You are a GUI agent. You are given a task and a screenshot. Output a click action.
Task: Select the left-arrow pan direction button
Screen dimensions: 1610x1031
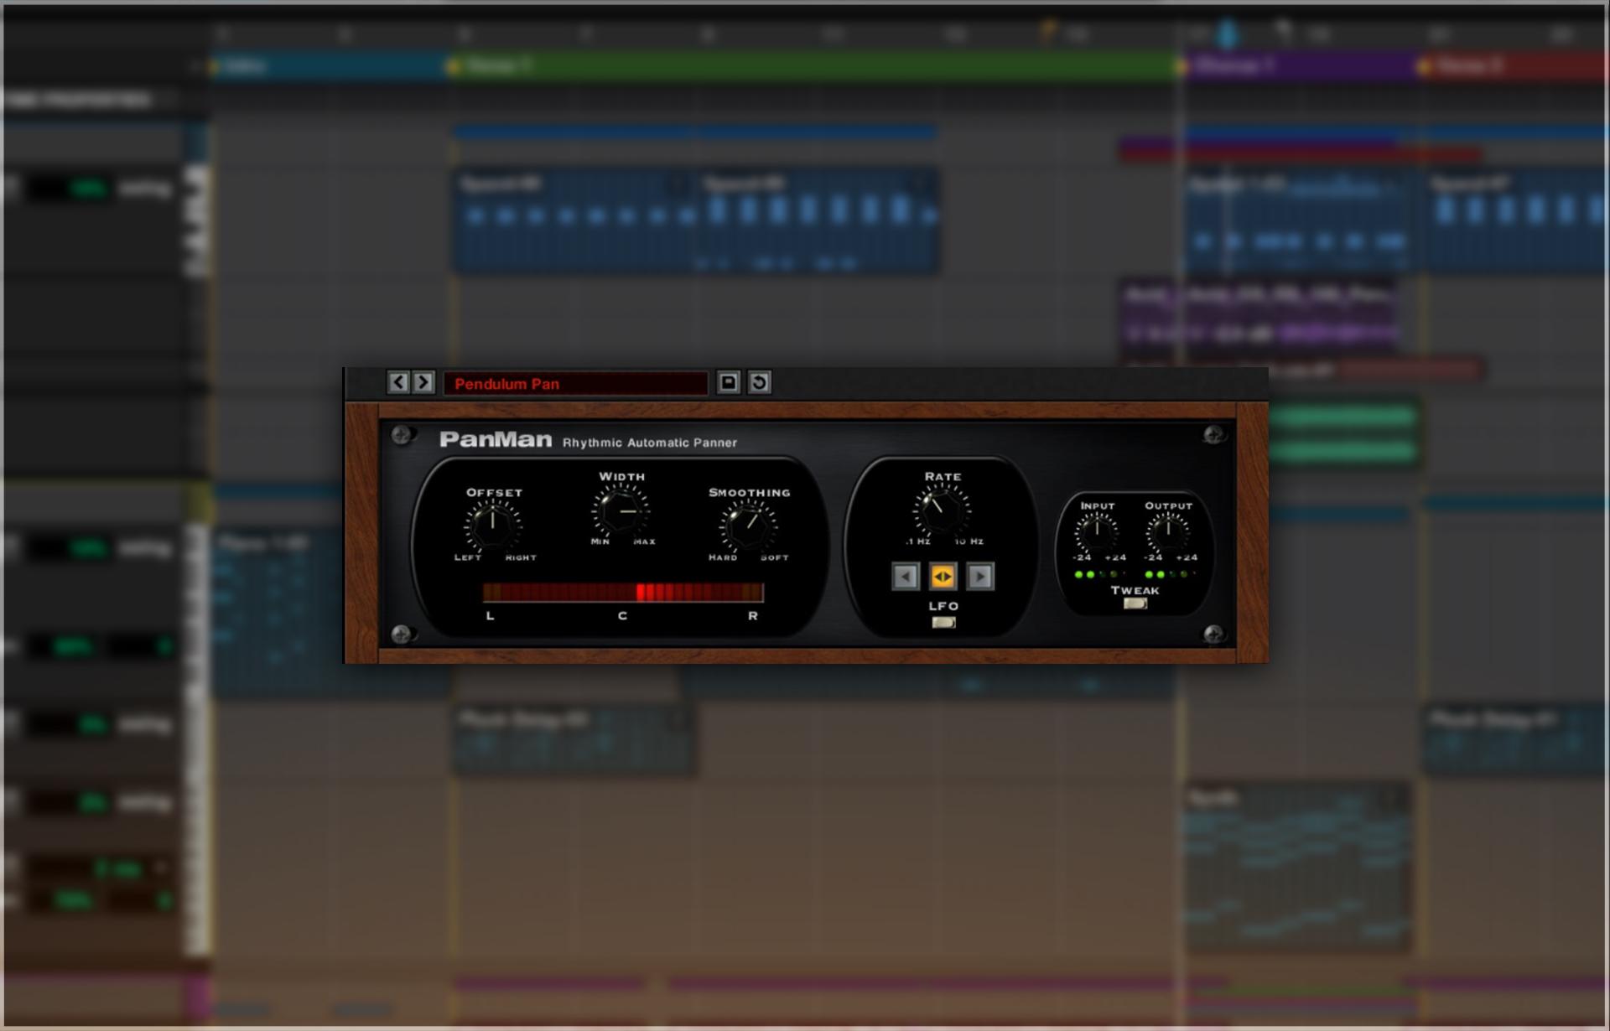905,576
